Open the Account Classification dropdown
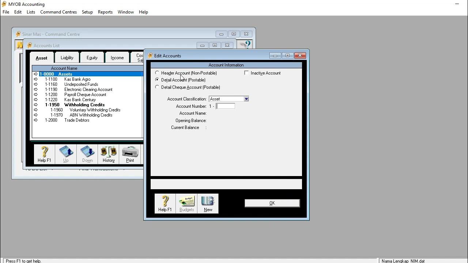The height and width of the screenshot is (263, 468). pos(246,99)
